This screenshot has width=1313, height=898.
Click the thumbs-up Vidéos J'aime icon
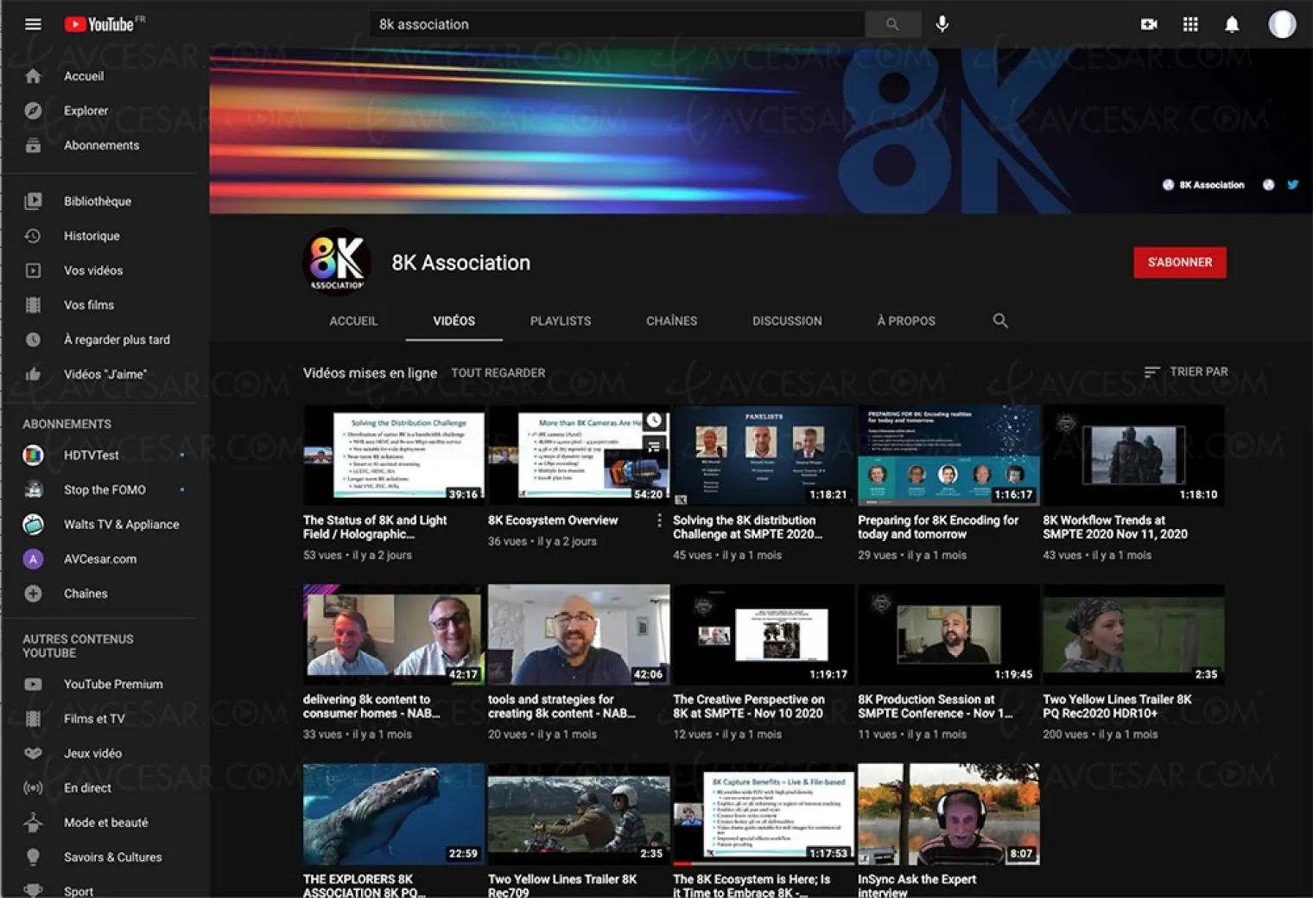coord(33,374)
